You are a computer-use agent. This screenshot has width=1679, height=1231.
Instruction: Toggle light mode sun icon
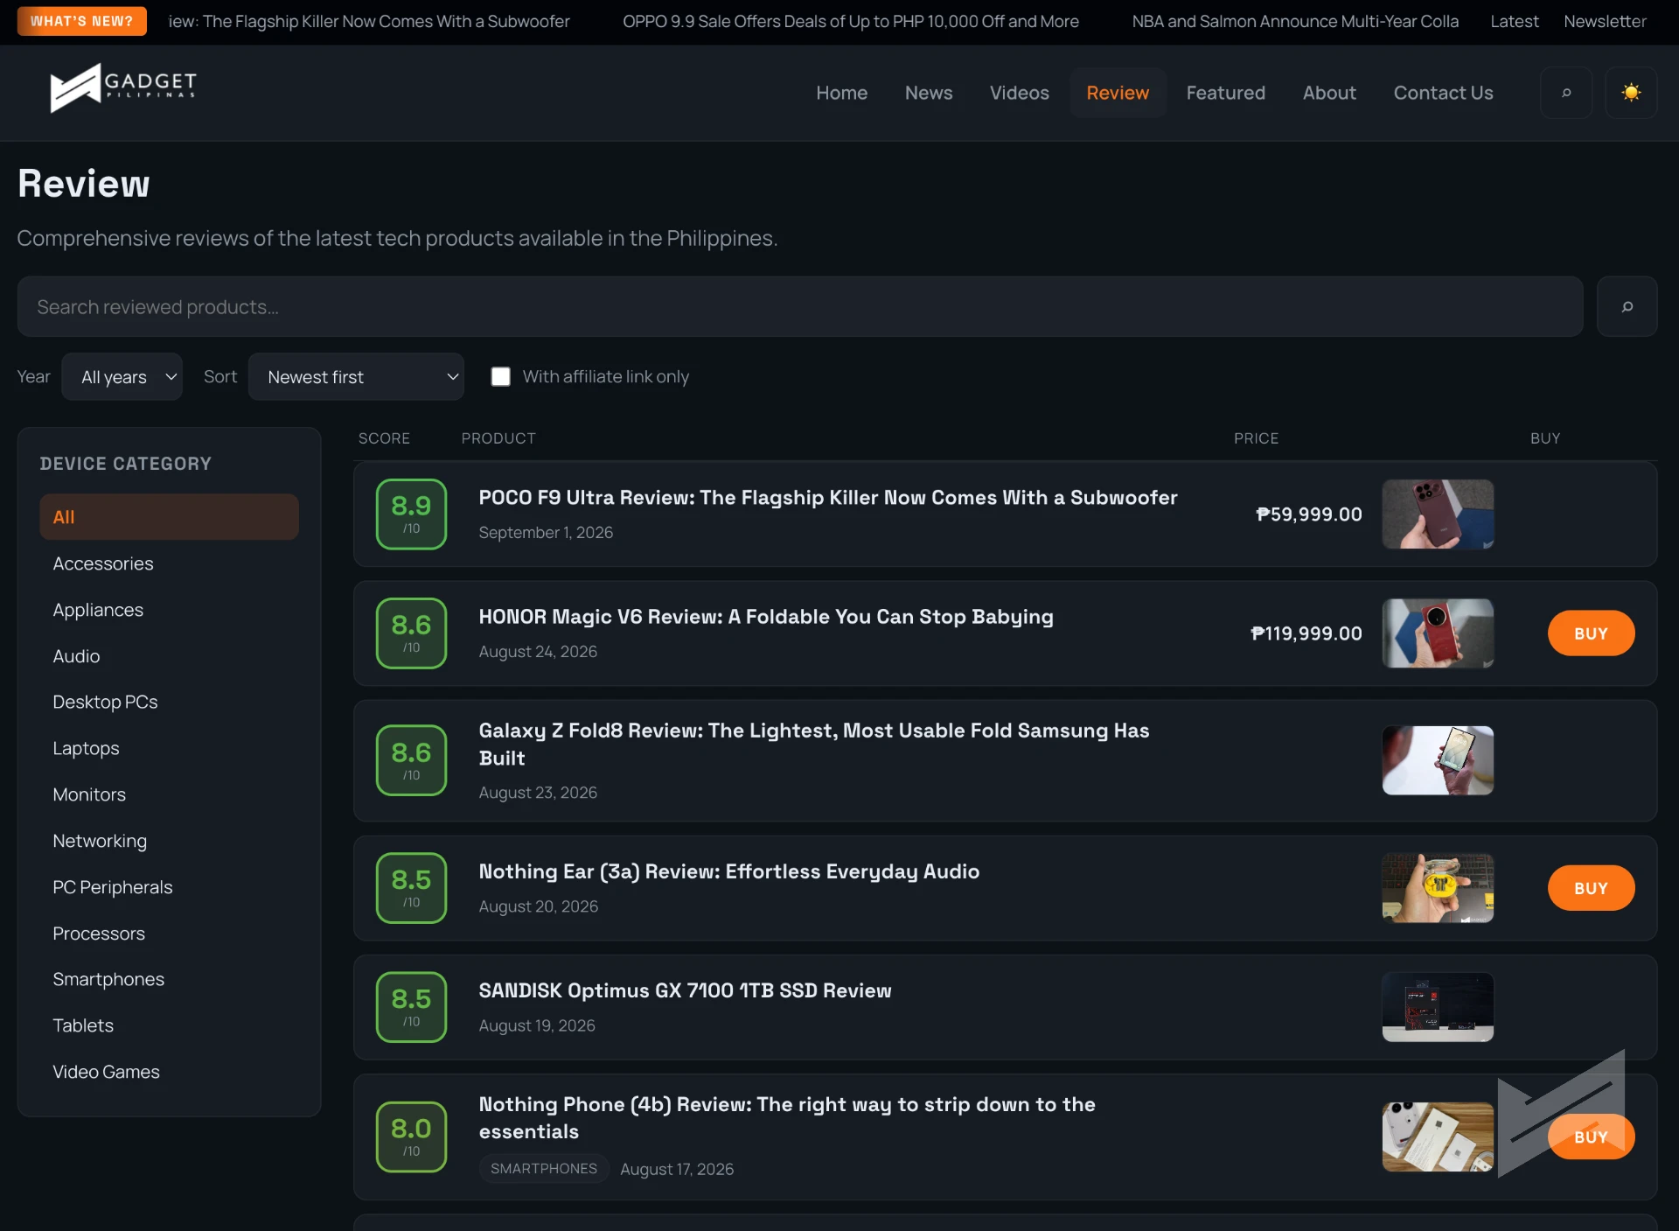[x=1631, y=93]
